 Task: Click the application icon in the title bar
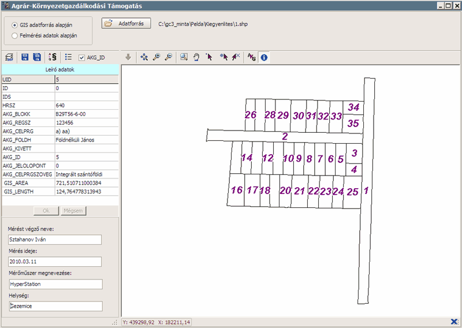click(x=6, y=6)
